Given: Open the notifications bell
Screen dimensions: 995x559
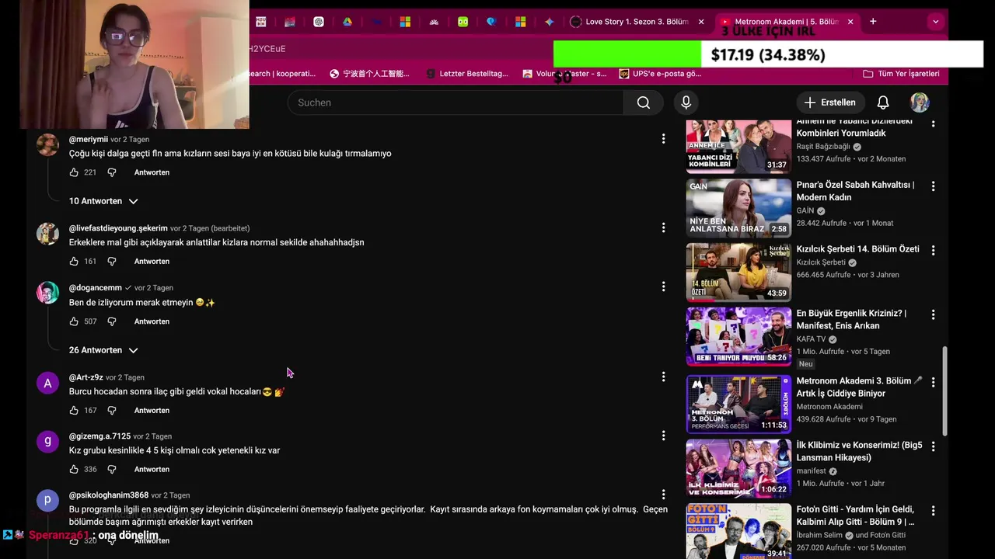Looking at the screenshot, I should [x=883, y=102].
